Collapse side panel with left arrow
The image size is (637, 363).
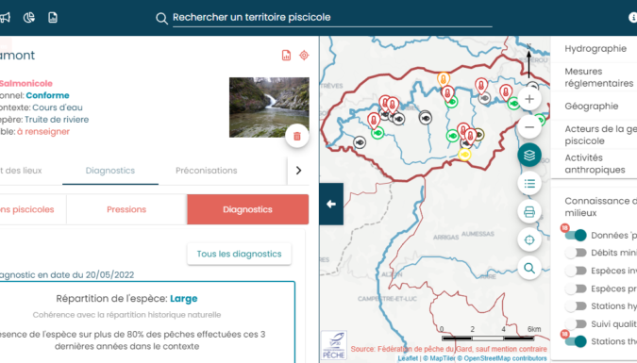(x=331, y=204)
